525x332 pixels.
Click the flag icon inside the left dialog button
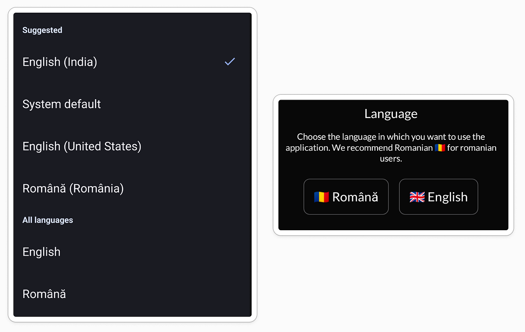(x=321, y=197)
